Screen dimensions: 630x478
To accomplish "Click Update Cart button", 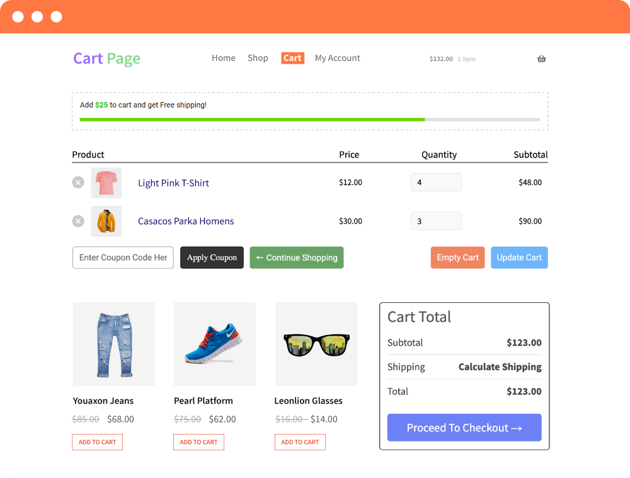I will click(x=519, y=258).
